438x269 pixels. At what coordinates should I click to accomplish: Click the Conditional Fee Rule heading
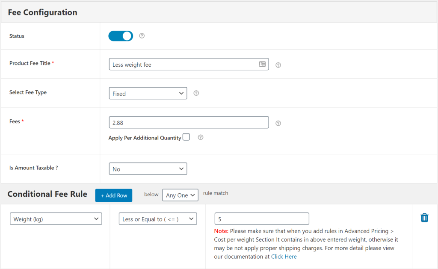47,194
